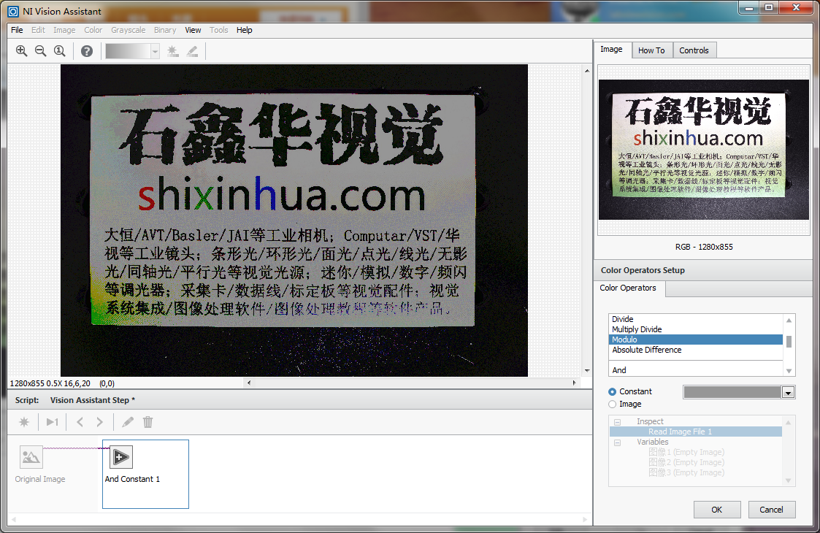Click the run-to-step play icon in script bar

pos(53,422)
